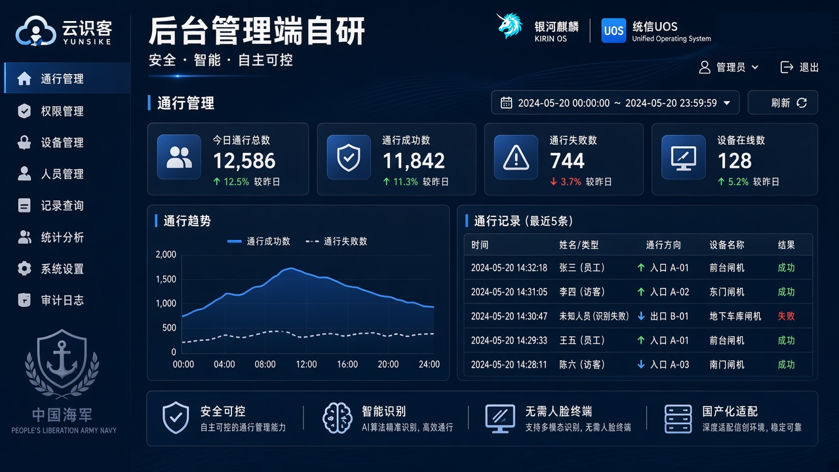Click the 通行失败数 warning triangle icon
Viewport: 839px width, 472px height.
(516, 157)
